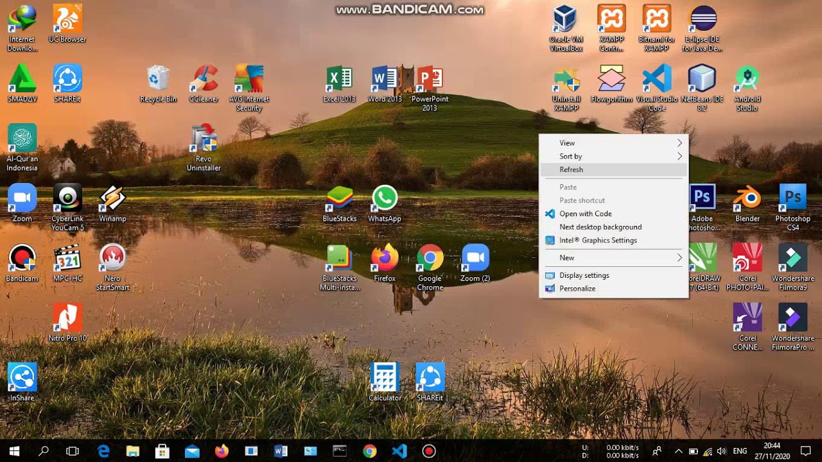Select the CCleaner shortcut
Viewport: 822px width, 462px height.
[204, 83]
